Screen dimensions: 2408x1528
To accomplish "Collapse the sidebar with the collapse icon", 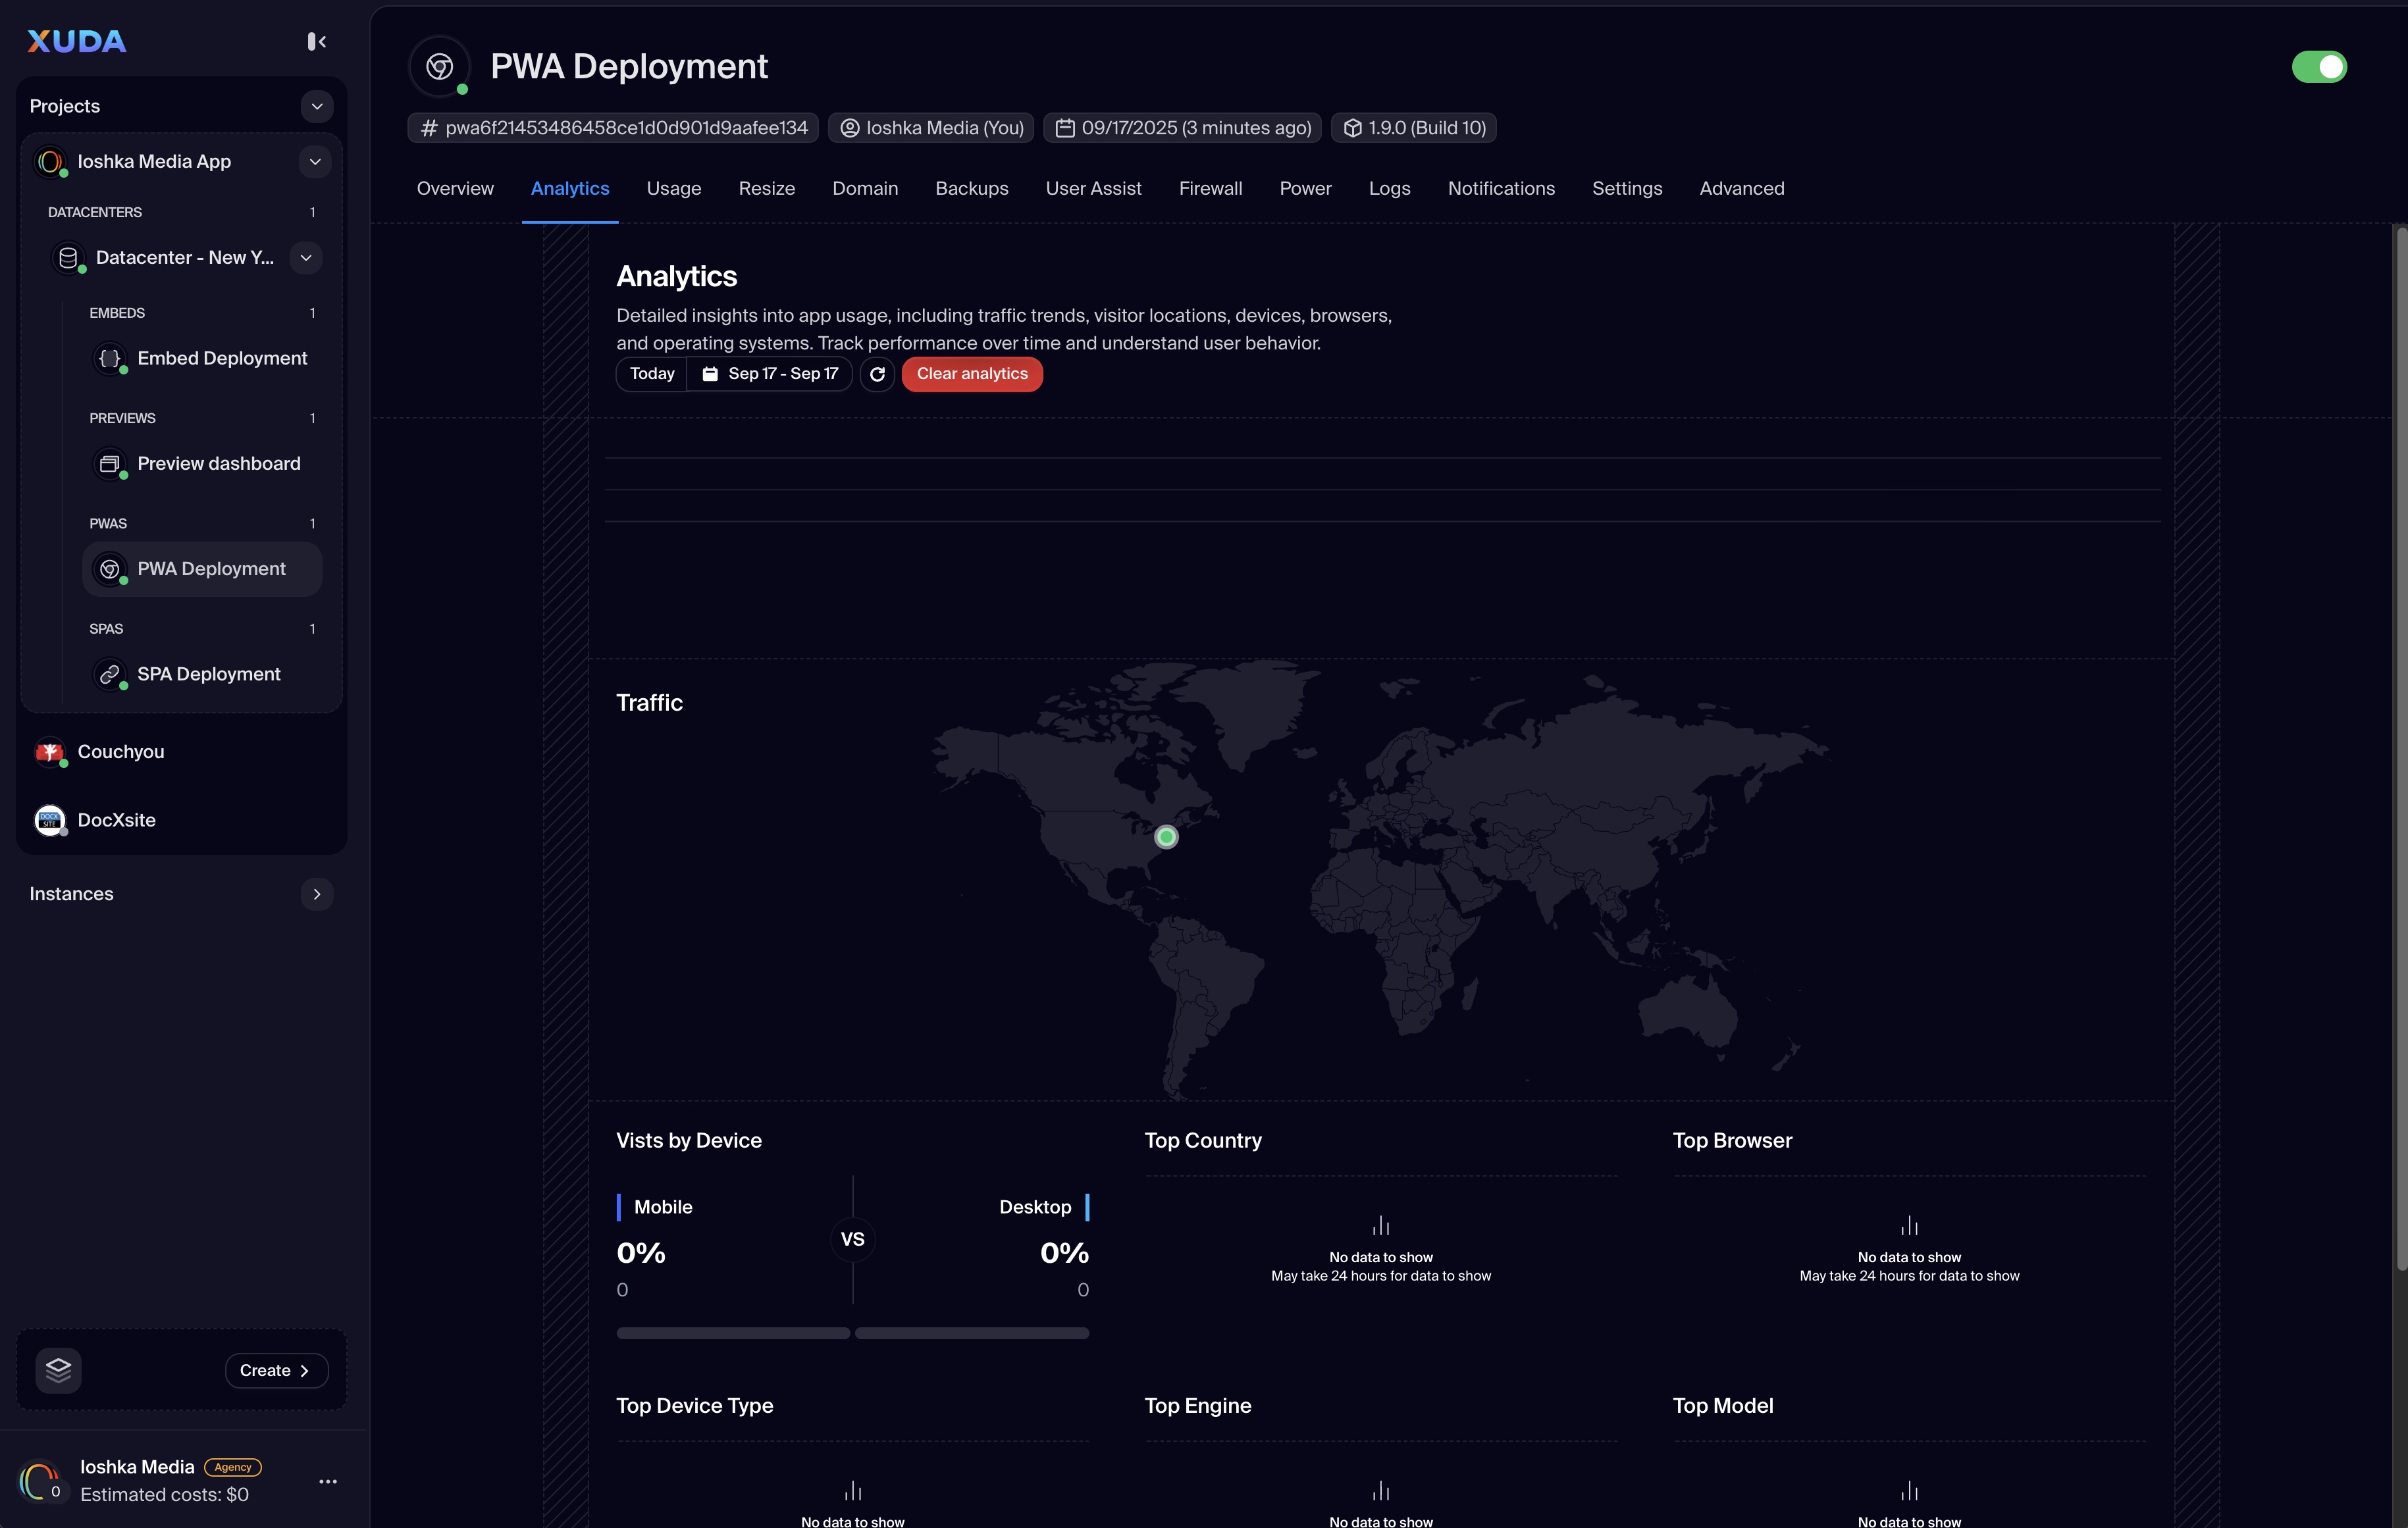I will coord(316,41).
